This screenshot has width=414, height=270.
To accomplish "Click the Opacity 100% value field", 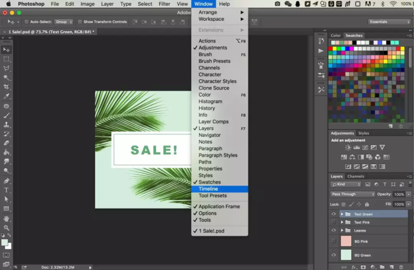I will [399, 194].
